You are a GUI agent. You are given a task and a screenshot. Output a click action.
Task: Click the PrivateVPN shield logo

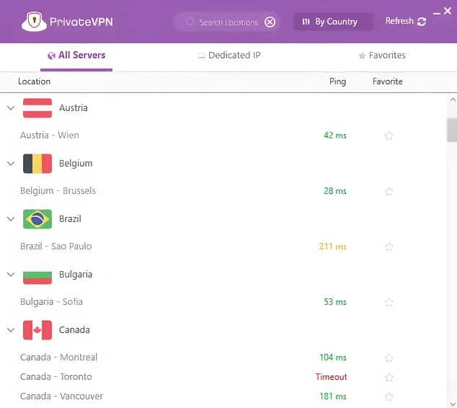(x=34, y=22)
